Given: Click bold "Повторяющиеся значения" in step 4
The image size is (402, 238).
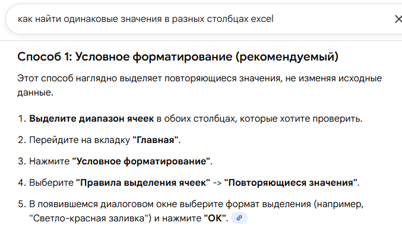Looking at the screenshot, I should coord(291,183).
